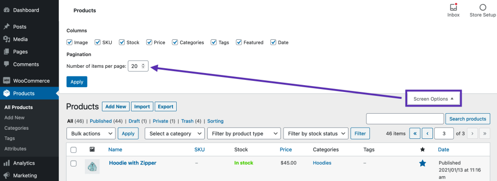The width and height of the screenshot is (497, 181).
Task: Click the Marketing megaphone icon
Action: pos(7,175)
